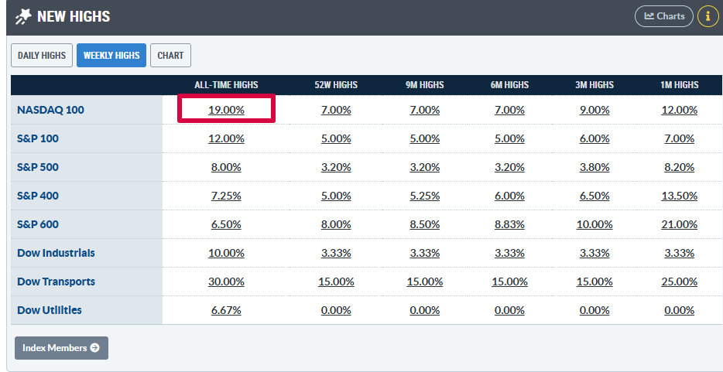The height and width of the screenshot is (372, 723).
Task: Select the Weekly Highs tab
Action: coord(111,55)
